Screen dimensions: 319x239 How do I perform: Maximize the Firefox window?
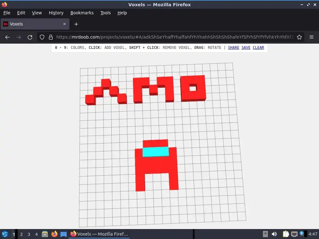pos(308,4)
